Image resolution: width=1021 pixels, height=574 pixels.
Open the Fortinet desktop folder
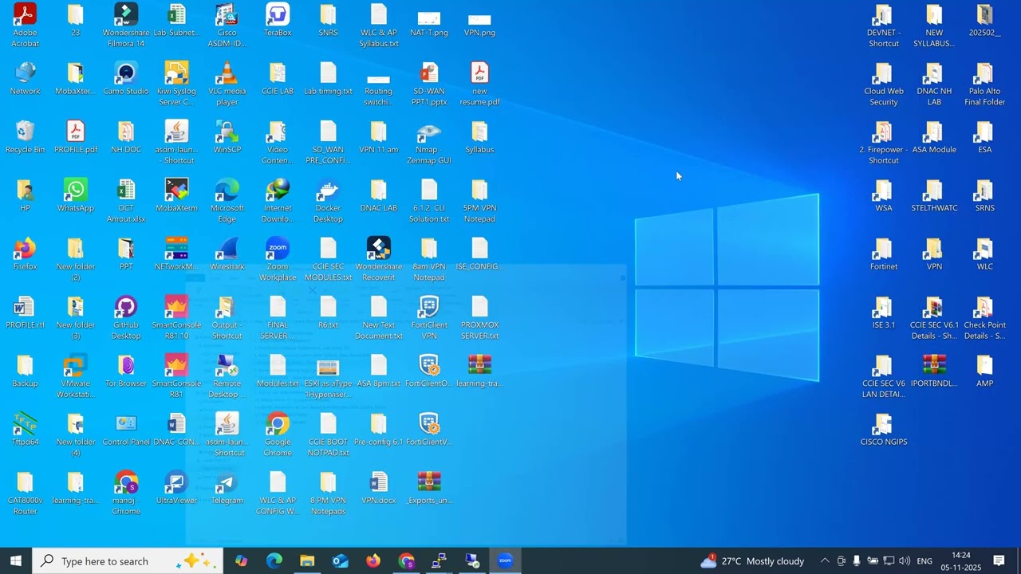click(x=884, y=254)
